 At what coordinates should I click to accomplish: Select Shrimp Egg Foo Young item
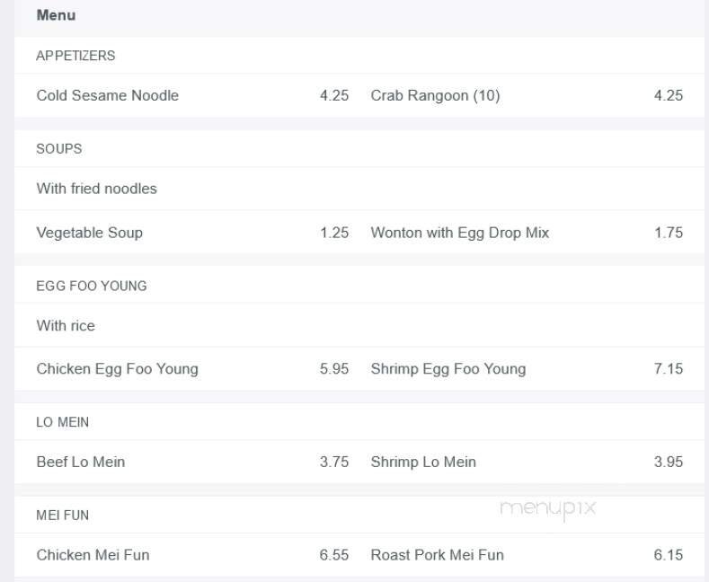[x=448, y=369]
